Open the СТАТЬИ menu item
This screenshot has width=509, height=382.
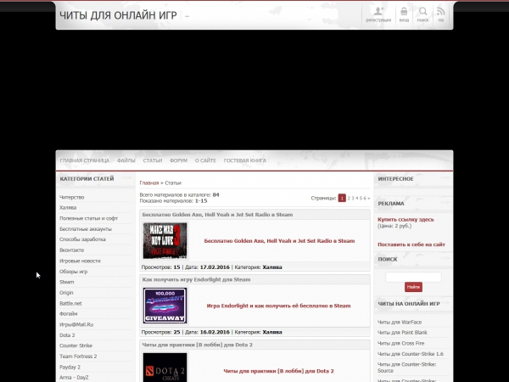153,160
